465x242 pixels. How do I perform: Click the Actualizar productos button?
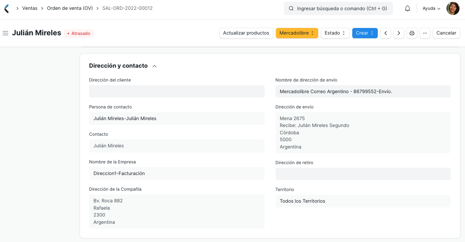[x=246, y=33]
